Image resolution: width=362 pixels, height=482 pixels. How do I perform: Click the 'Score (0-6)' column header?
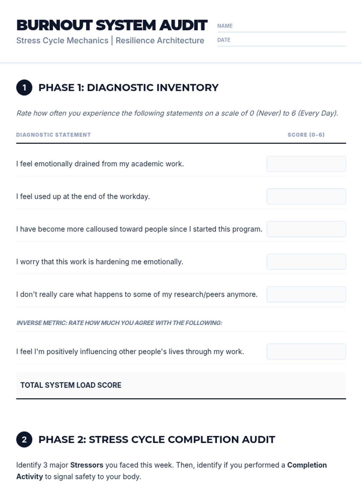[306, 135]
